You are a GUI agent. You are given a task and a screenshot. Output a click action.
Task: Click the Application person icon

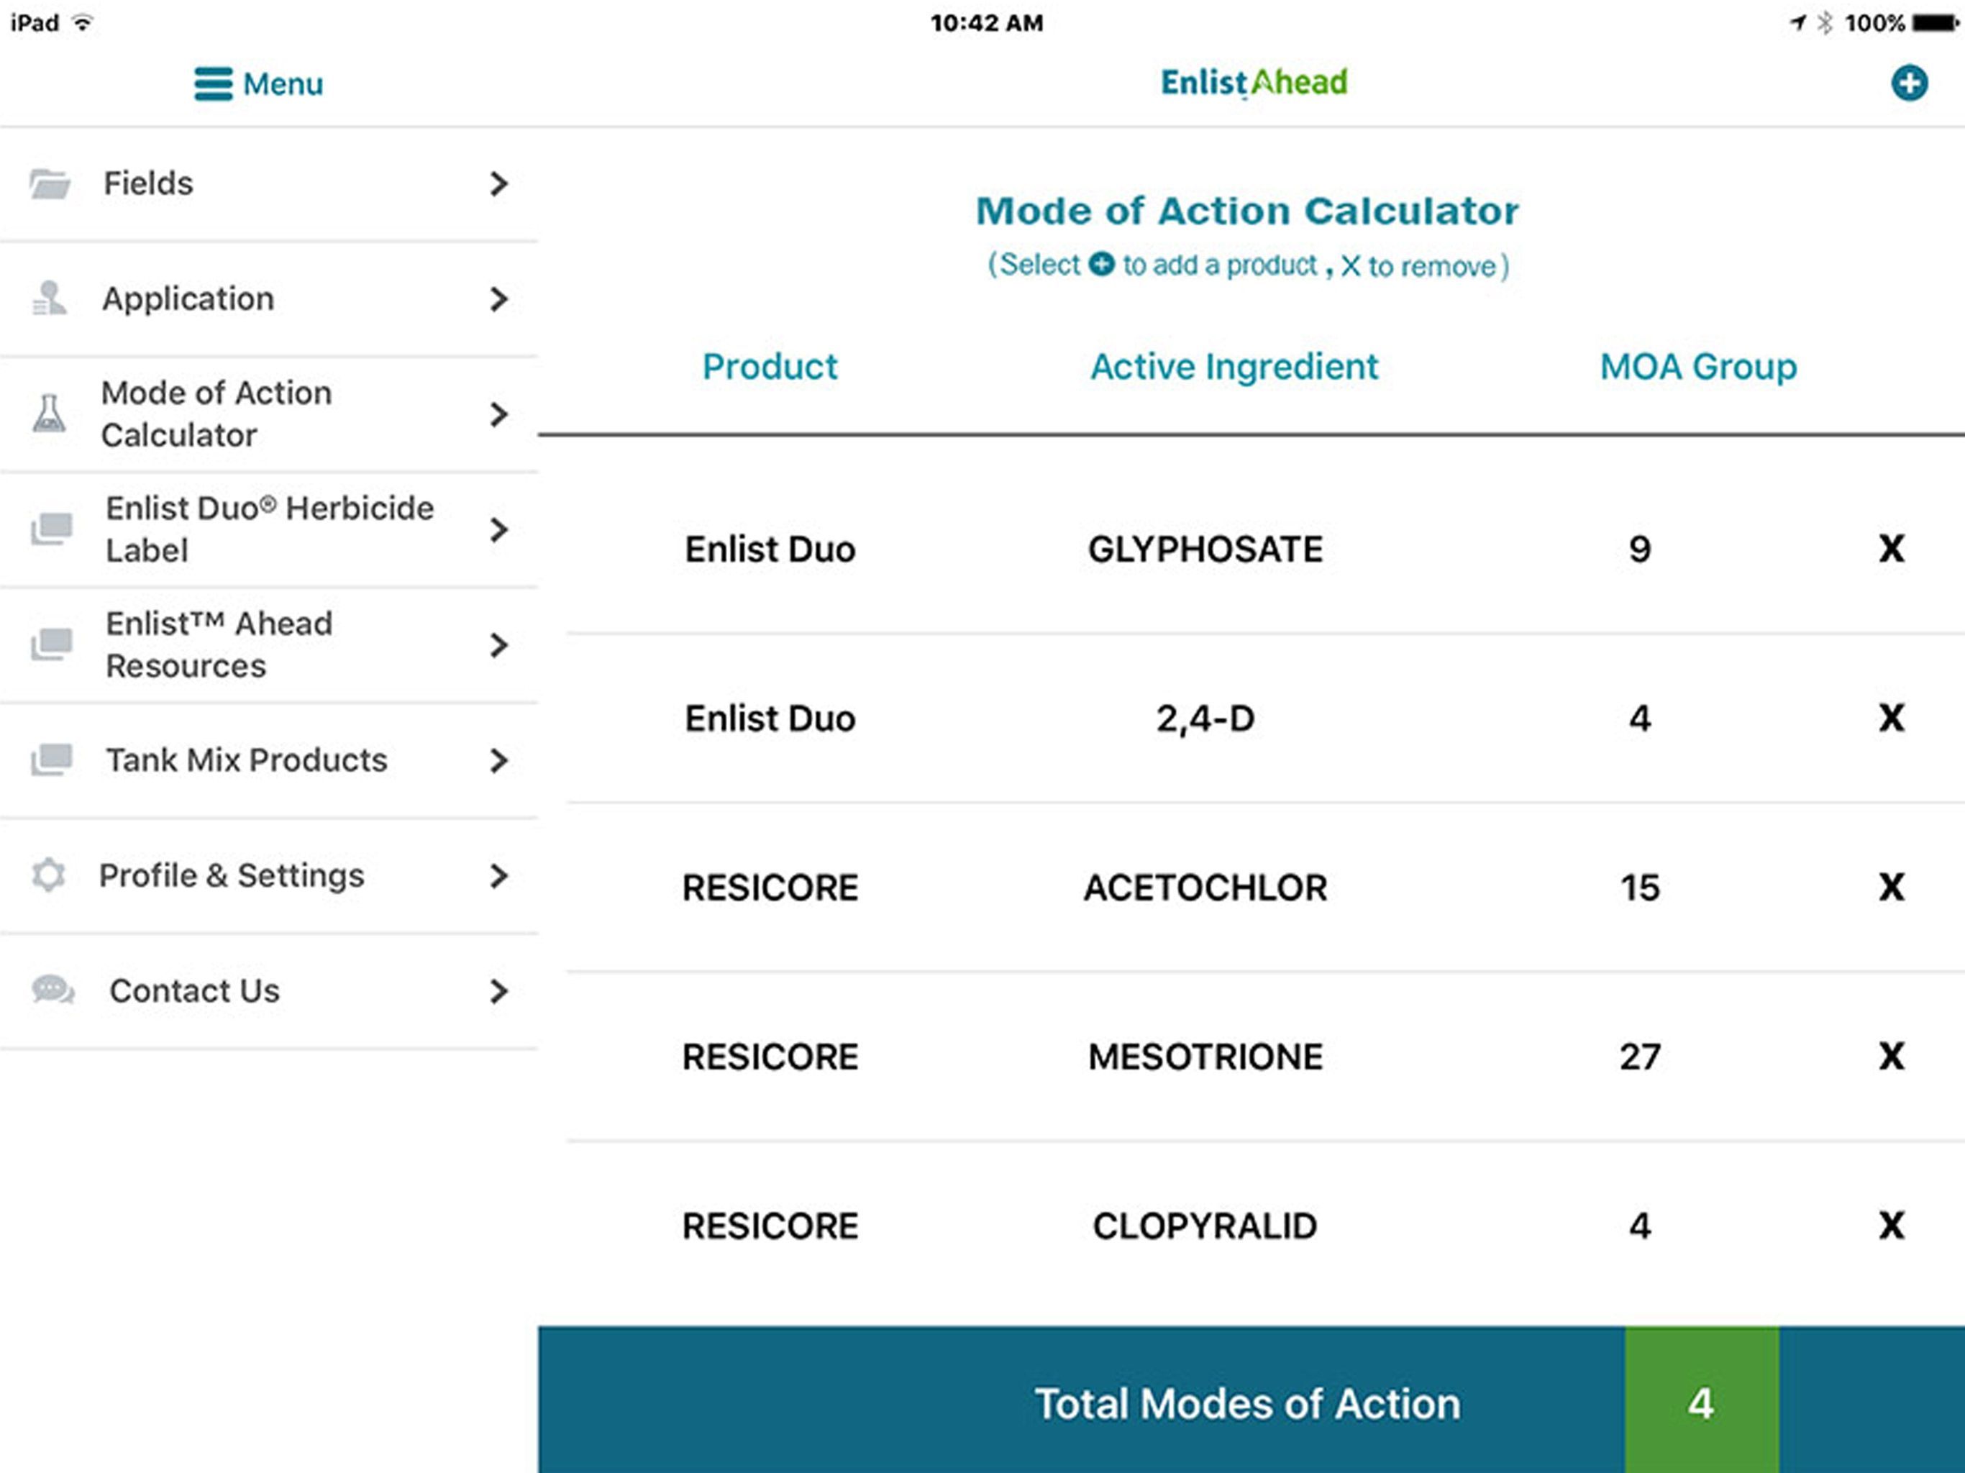(49, 298)
